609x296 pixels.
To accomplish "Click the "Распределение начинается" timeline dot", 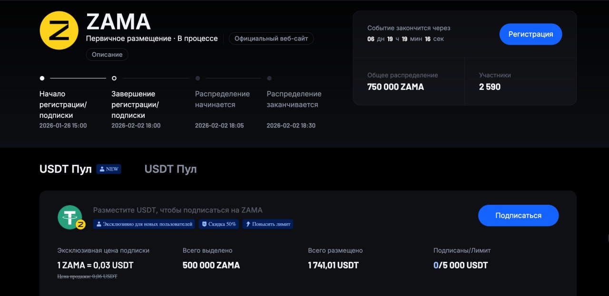I will pyautogui.click(x=197, y=78).
